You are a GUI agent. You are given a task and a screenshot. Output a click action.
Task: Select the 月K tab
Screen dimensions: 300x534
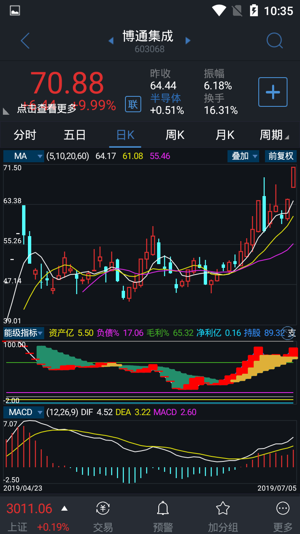pyautogui.click(x=225, y=135)
